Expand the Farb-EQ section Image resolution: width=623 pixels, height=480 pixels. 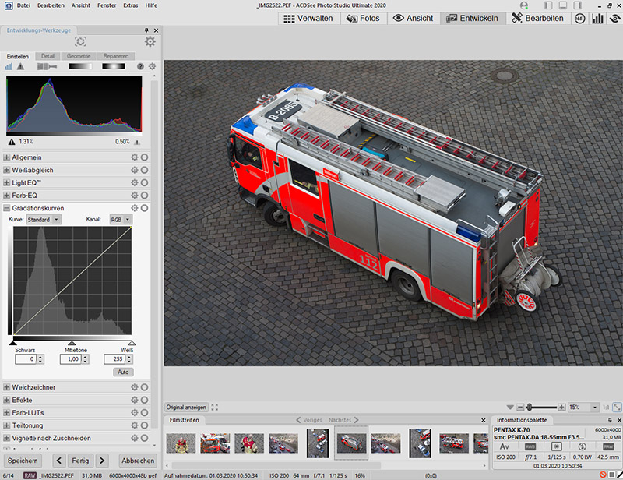click(7, 195)
